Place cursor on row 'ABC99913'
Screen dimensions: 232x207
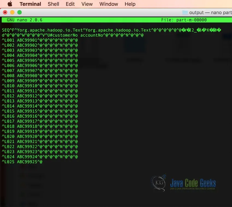(40, 101)
